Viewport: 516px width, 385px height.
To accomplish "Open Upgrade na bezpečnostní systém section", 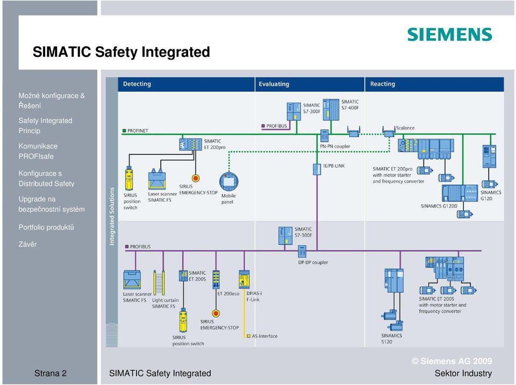I will click(x=52, y=204).
